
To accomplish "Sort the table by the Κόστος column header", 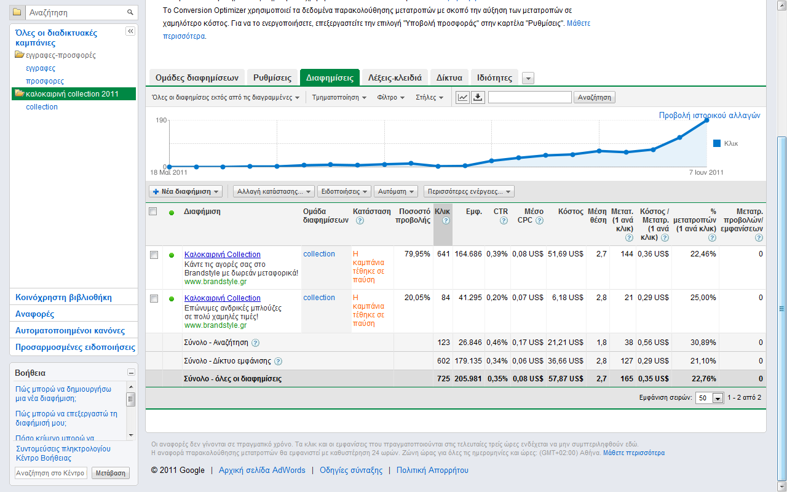I will pyautogui.click(x=571, y=212).
